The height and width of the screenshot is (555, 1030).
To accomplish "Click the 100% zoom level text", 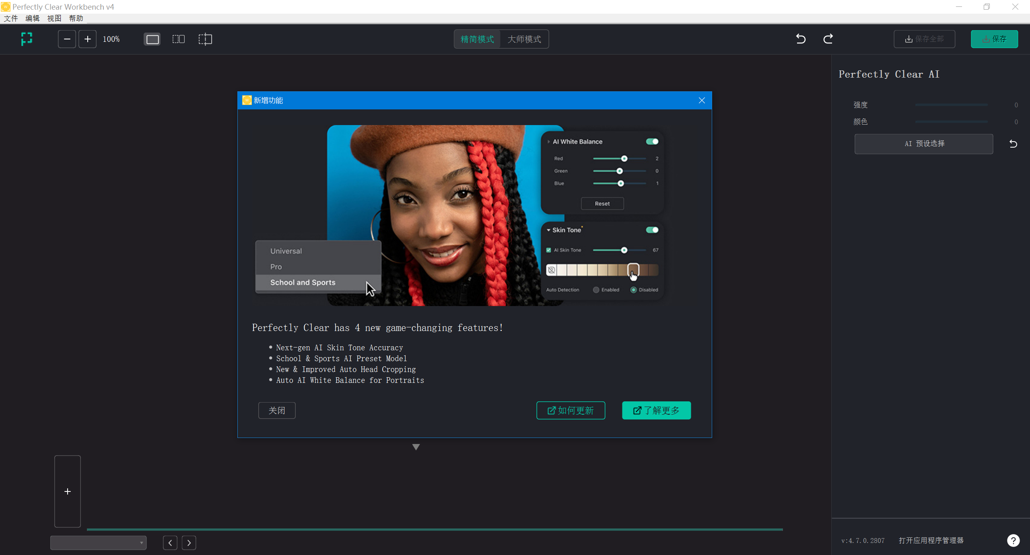I will click(111, 39).
